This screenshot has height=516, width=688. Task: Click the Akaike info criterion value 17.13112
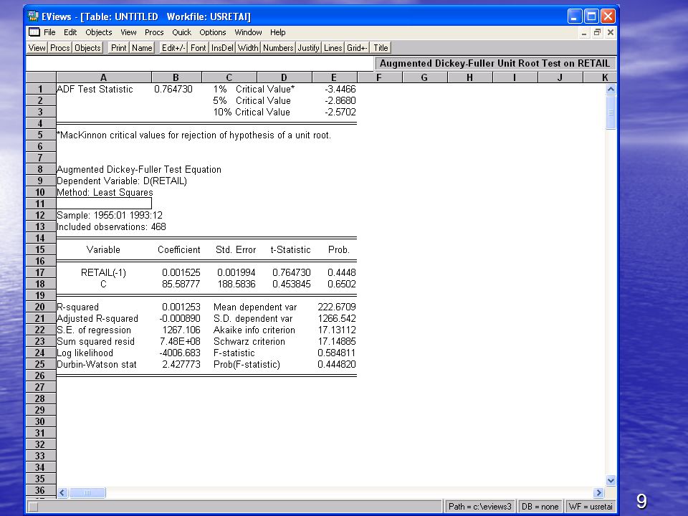tap(337, 330)
